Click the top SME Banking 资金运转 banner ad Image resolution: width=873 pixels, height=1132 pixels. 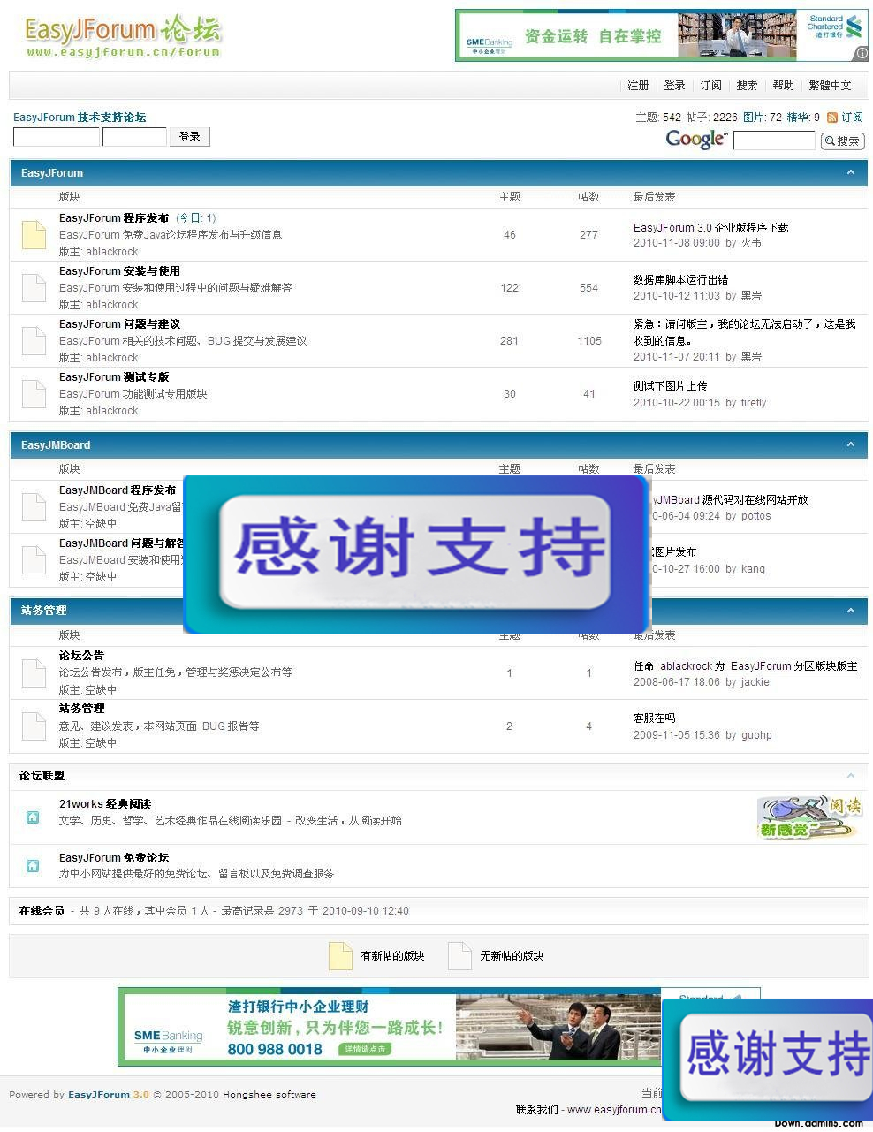click(662, 35)
